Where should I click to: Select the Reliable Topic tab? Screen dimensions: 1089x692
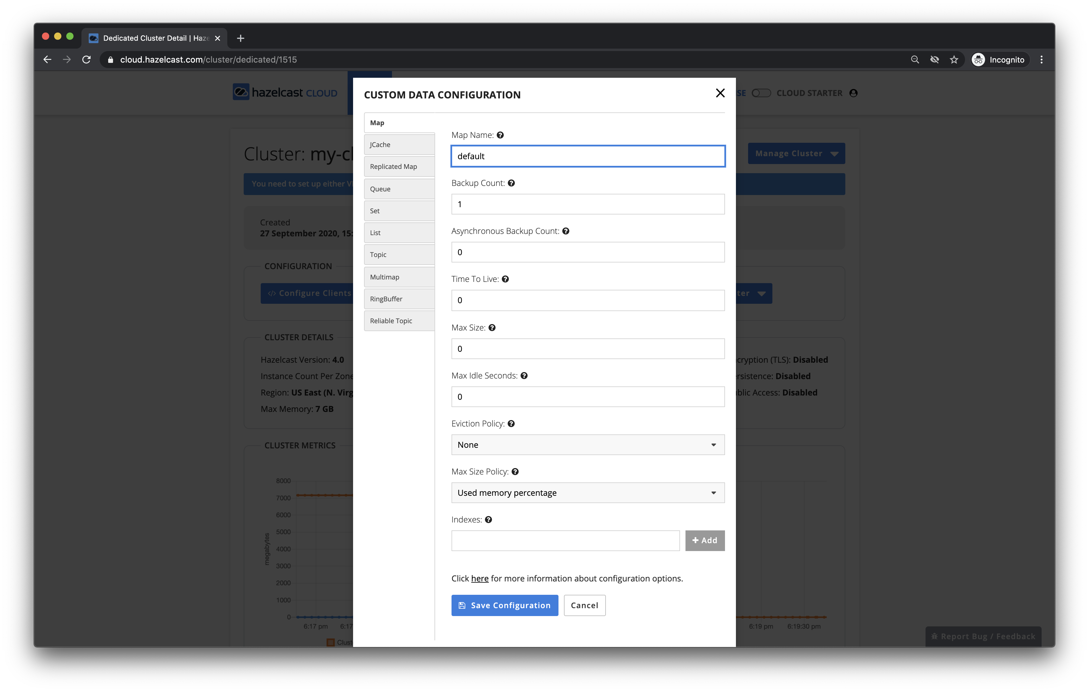click(399, 321)
